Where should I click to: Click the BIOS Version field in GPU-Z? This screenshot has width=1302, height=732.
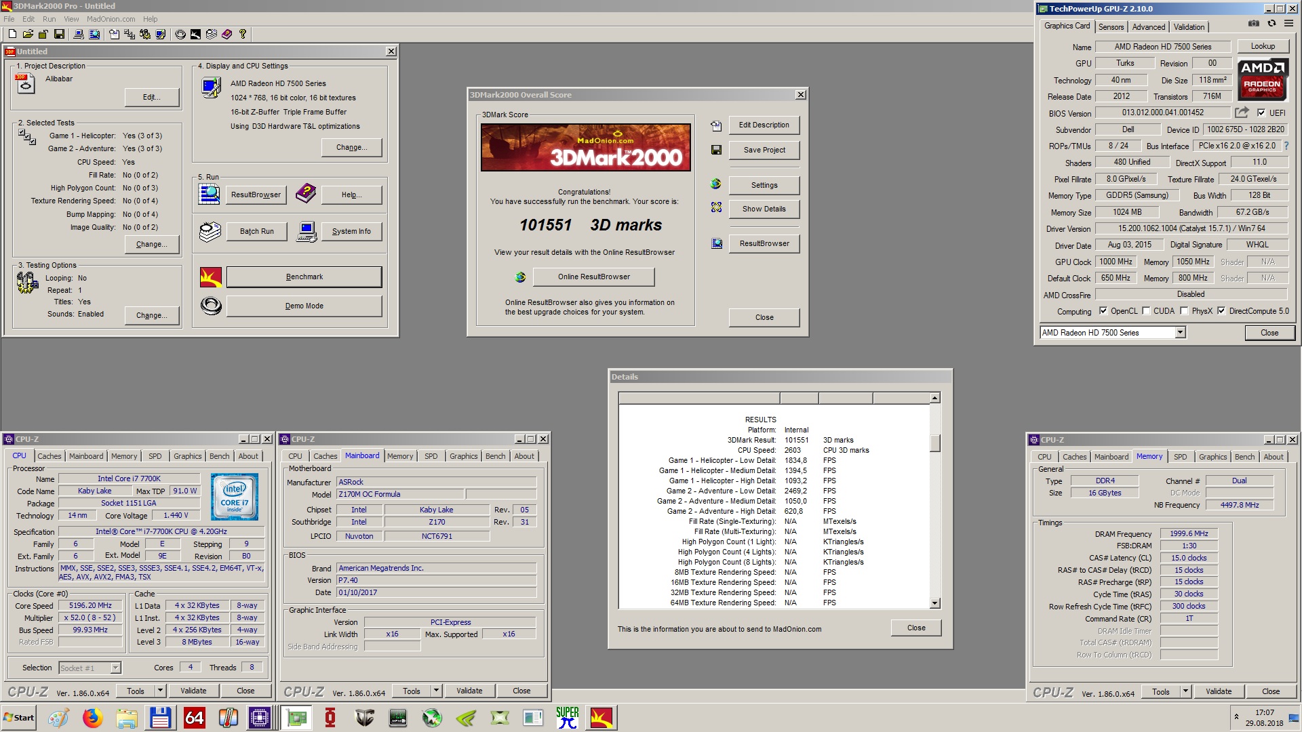(x=1162, y=113)
